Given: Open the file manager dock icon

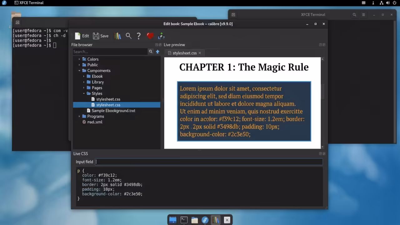Looking at the screenshot, I should (x=195, y=220).
